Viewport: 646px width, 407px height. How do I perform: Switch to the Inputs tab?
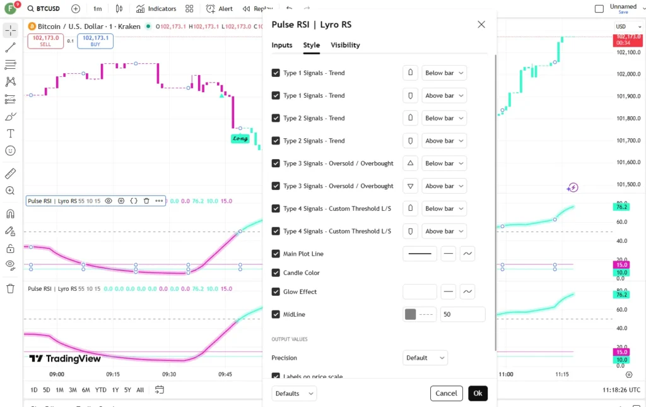282,45
